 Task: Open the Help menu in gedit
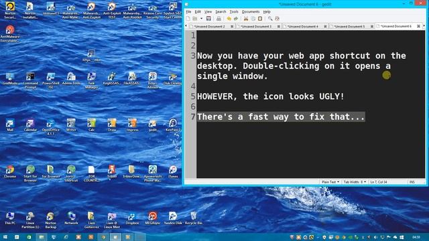[267, 12]
